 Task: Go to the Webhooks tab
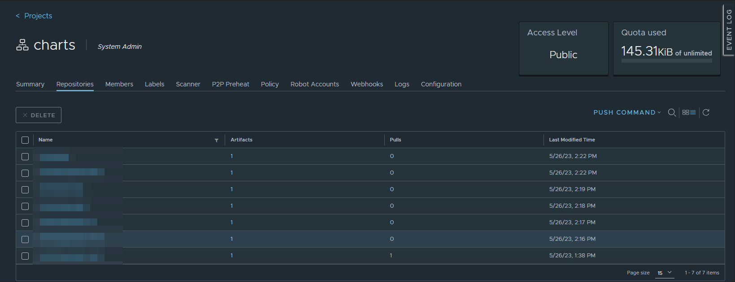click(367, 84)
